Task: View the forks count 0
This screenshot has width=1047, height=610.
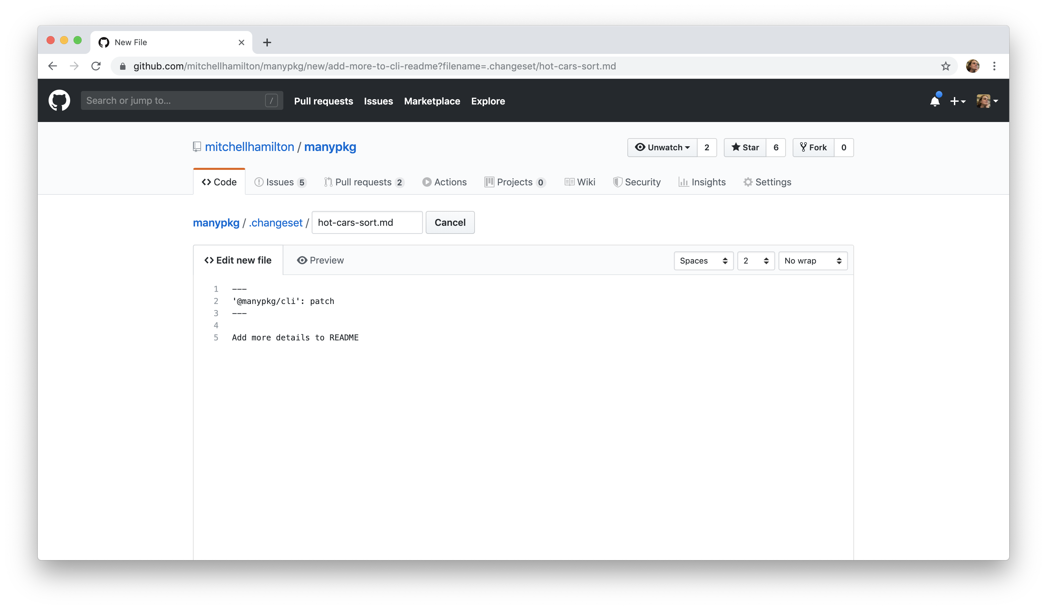Action: coord(844,147)
